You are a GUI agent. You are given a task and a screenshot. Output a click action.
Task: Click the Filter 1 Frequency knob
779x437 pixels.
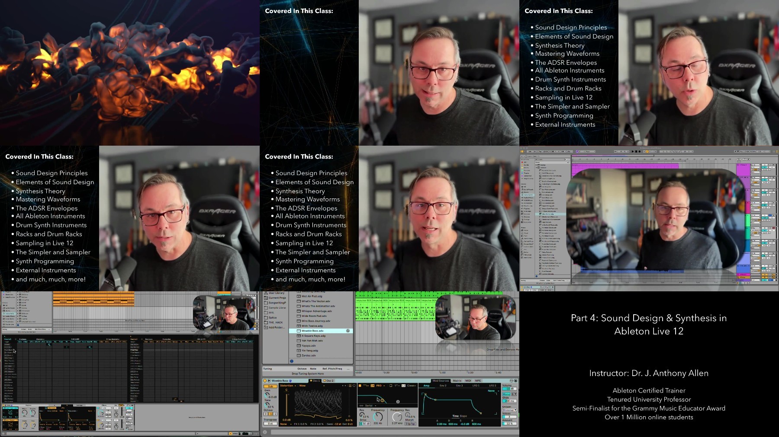[x=378, y=417]
